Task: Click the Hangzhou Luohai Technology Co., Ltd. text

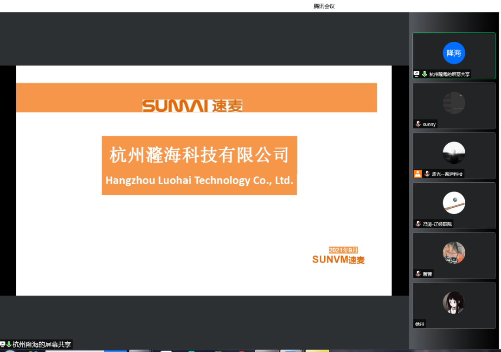Action: coord(199,180)
